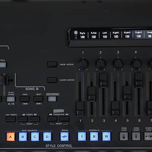Screen dimensions: 152x152
Task: Select Right1 volume in sub display
Action: pos(116,35)
